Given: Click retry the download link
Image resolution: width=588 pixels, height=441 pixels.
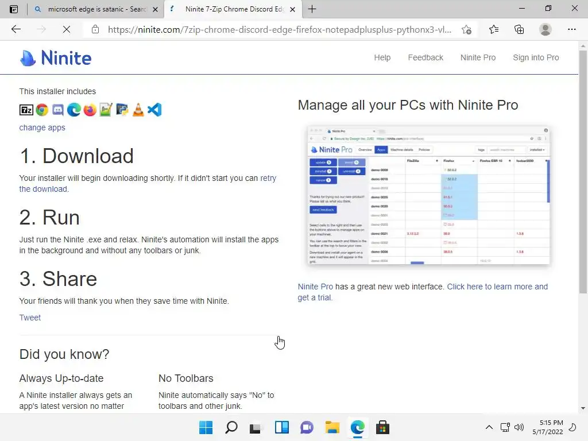Looking at the screenshot, I should pyautogui.click(x=148, y=183).
